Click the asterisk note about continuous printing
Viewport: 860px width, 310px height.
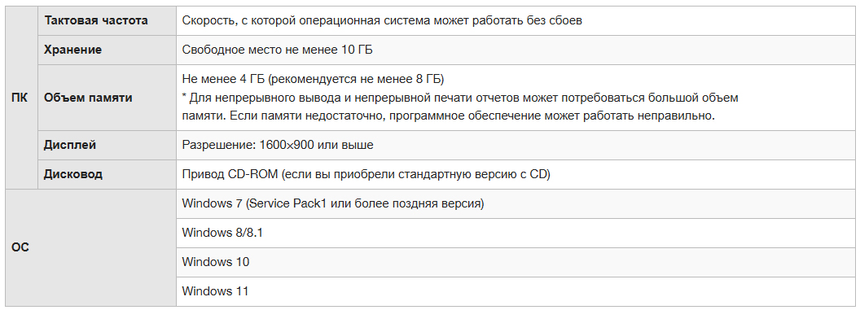(460, 98)
